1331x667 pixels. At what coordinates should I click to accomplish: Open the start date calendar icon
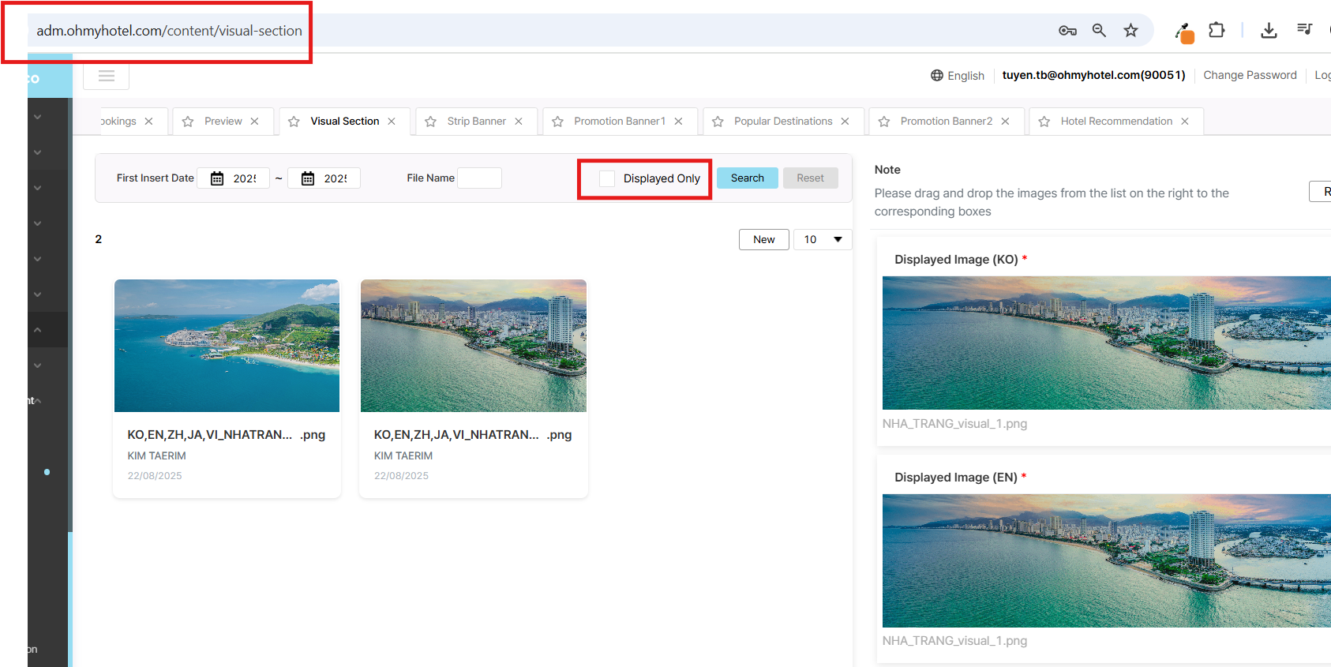[x=217, y=178]
